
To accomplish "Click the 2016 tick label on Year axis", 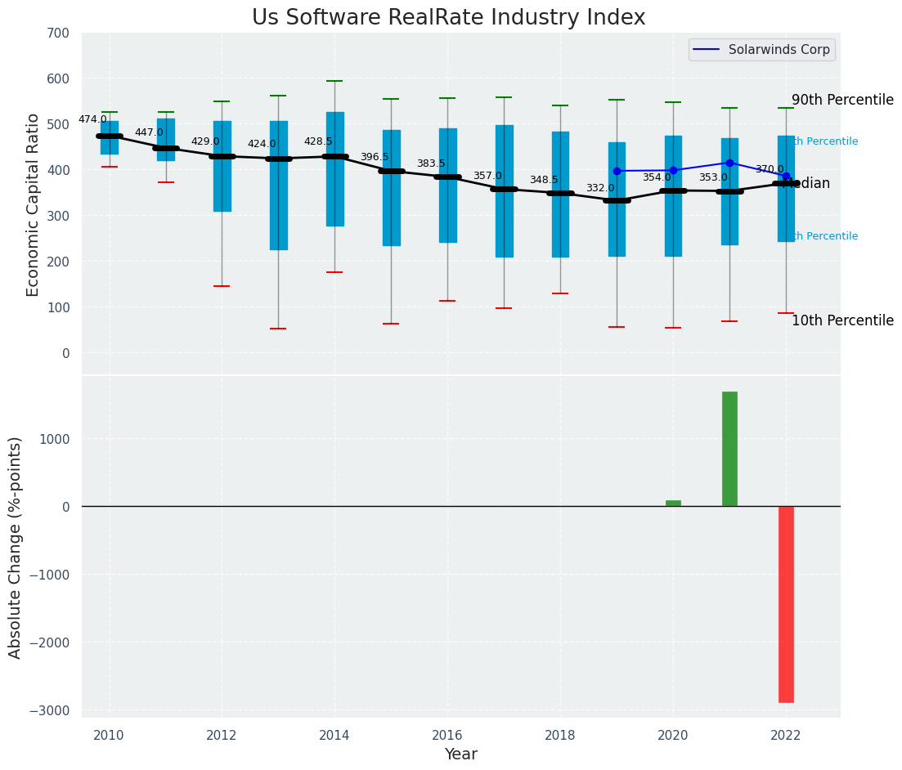I will point(447,735).
